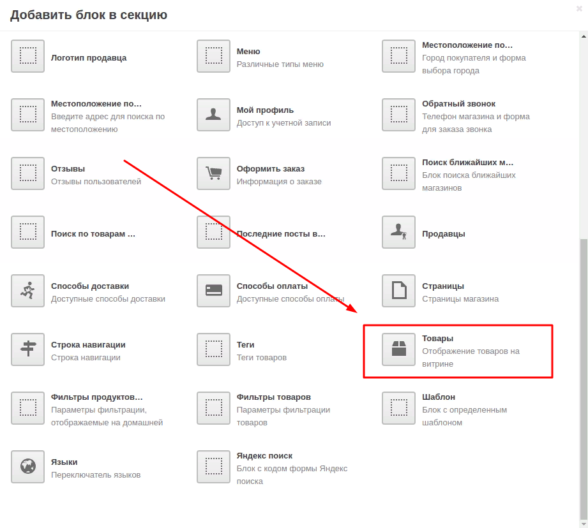This screenshot has height=528, width=588.
Task: Click description 'Блок с кодом формы Яндекс поиска'
Action: point(292,475)
